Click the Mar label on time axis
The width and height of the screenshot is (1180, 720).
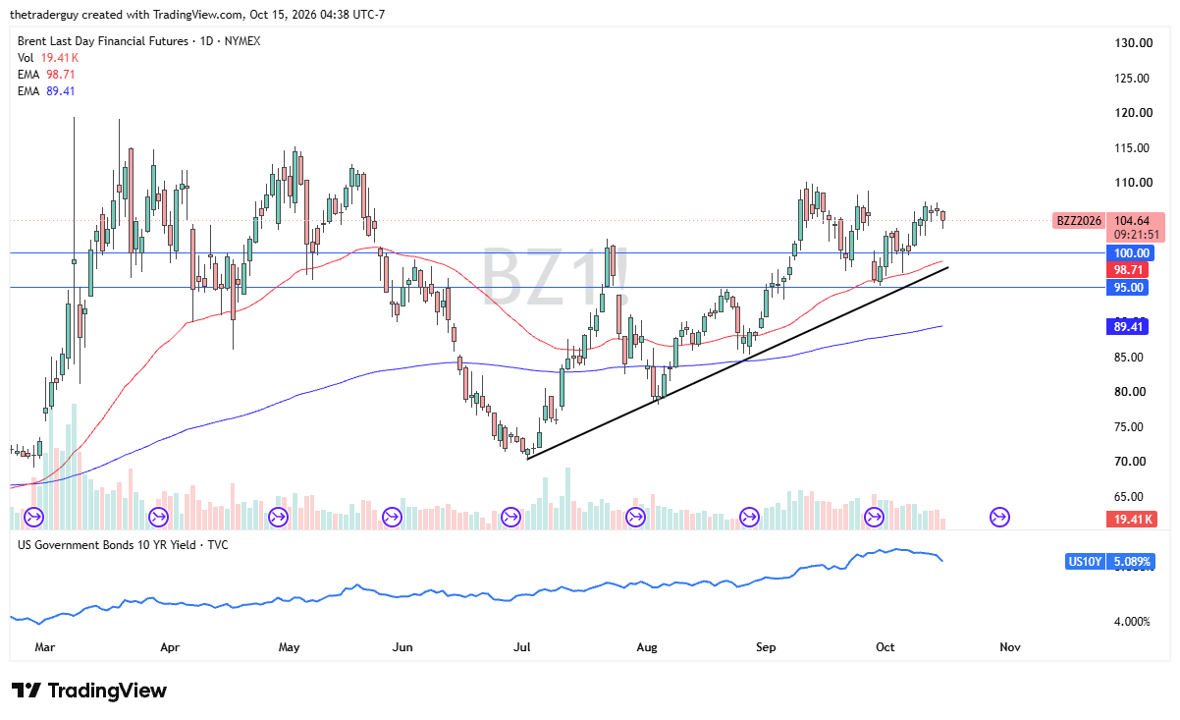point(45,647)
